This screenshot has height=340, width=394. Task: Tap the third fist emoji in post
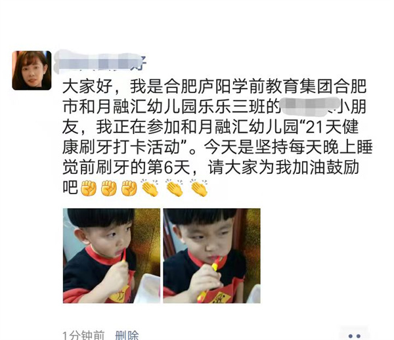pos(129,188)
